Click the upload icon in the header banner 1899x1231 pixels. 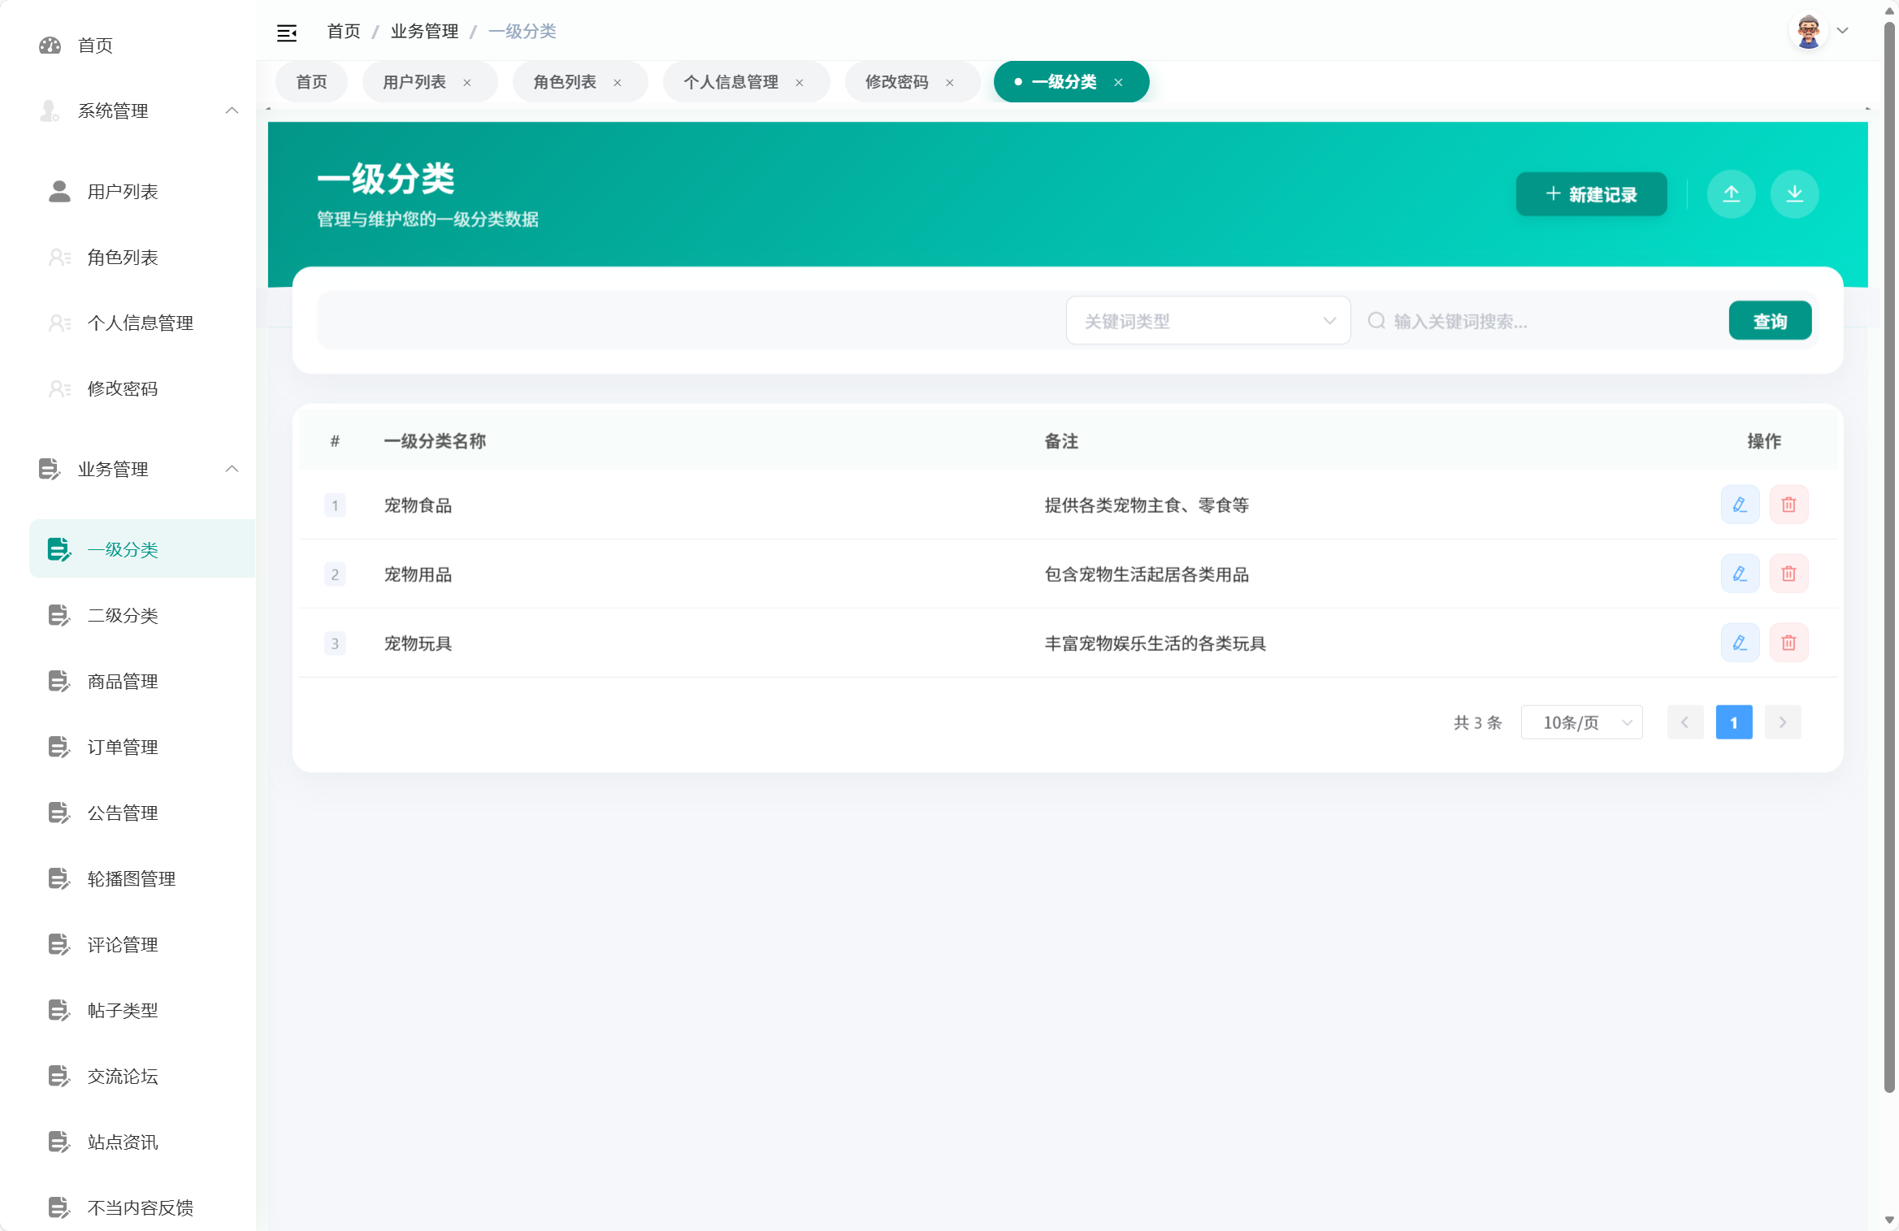(1732, 193)
